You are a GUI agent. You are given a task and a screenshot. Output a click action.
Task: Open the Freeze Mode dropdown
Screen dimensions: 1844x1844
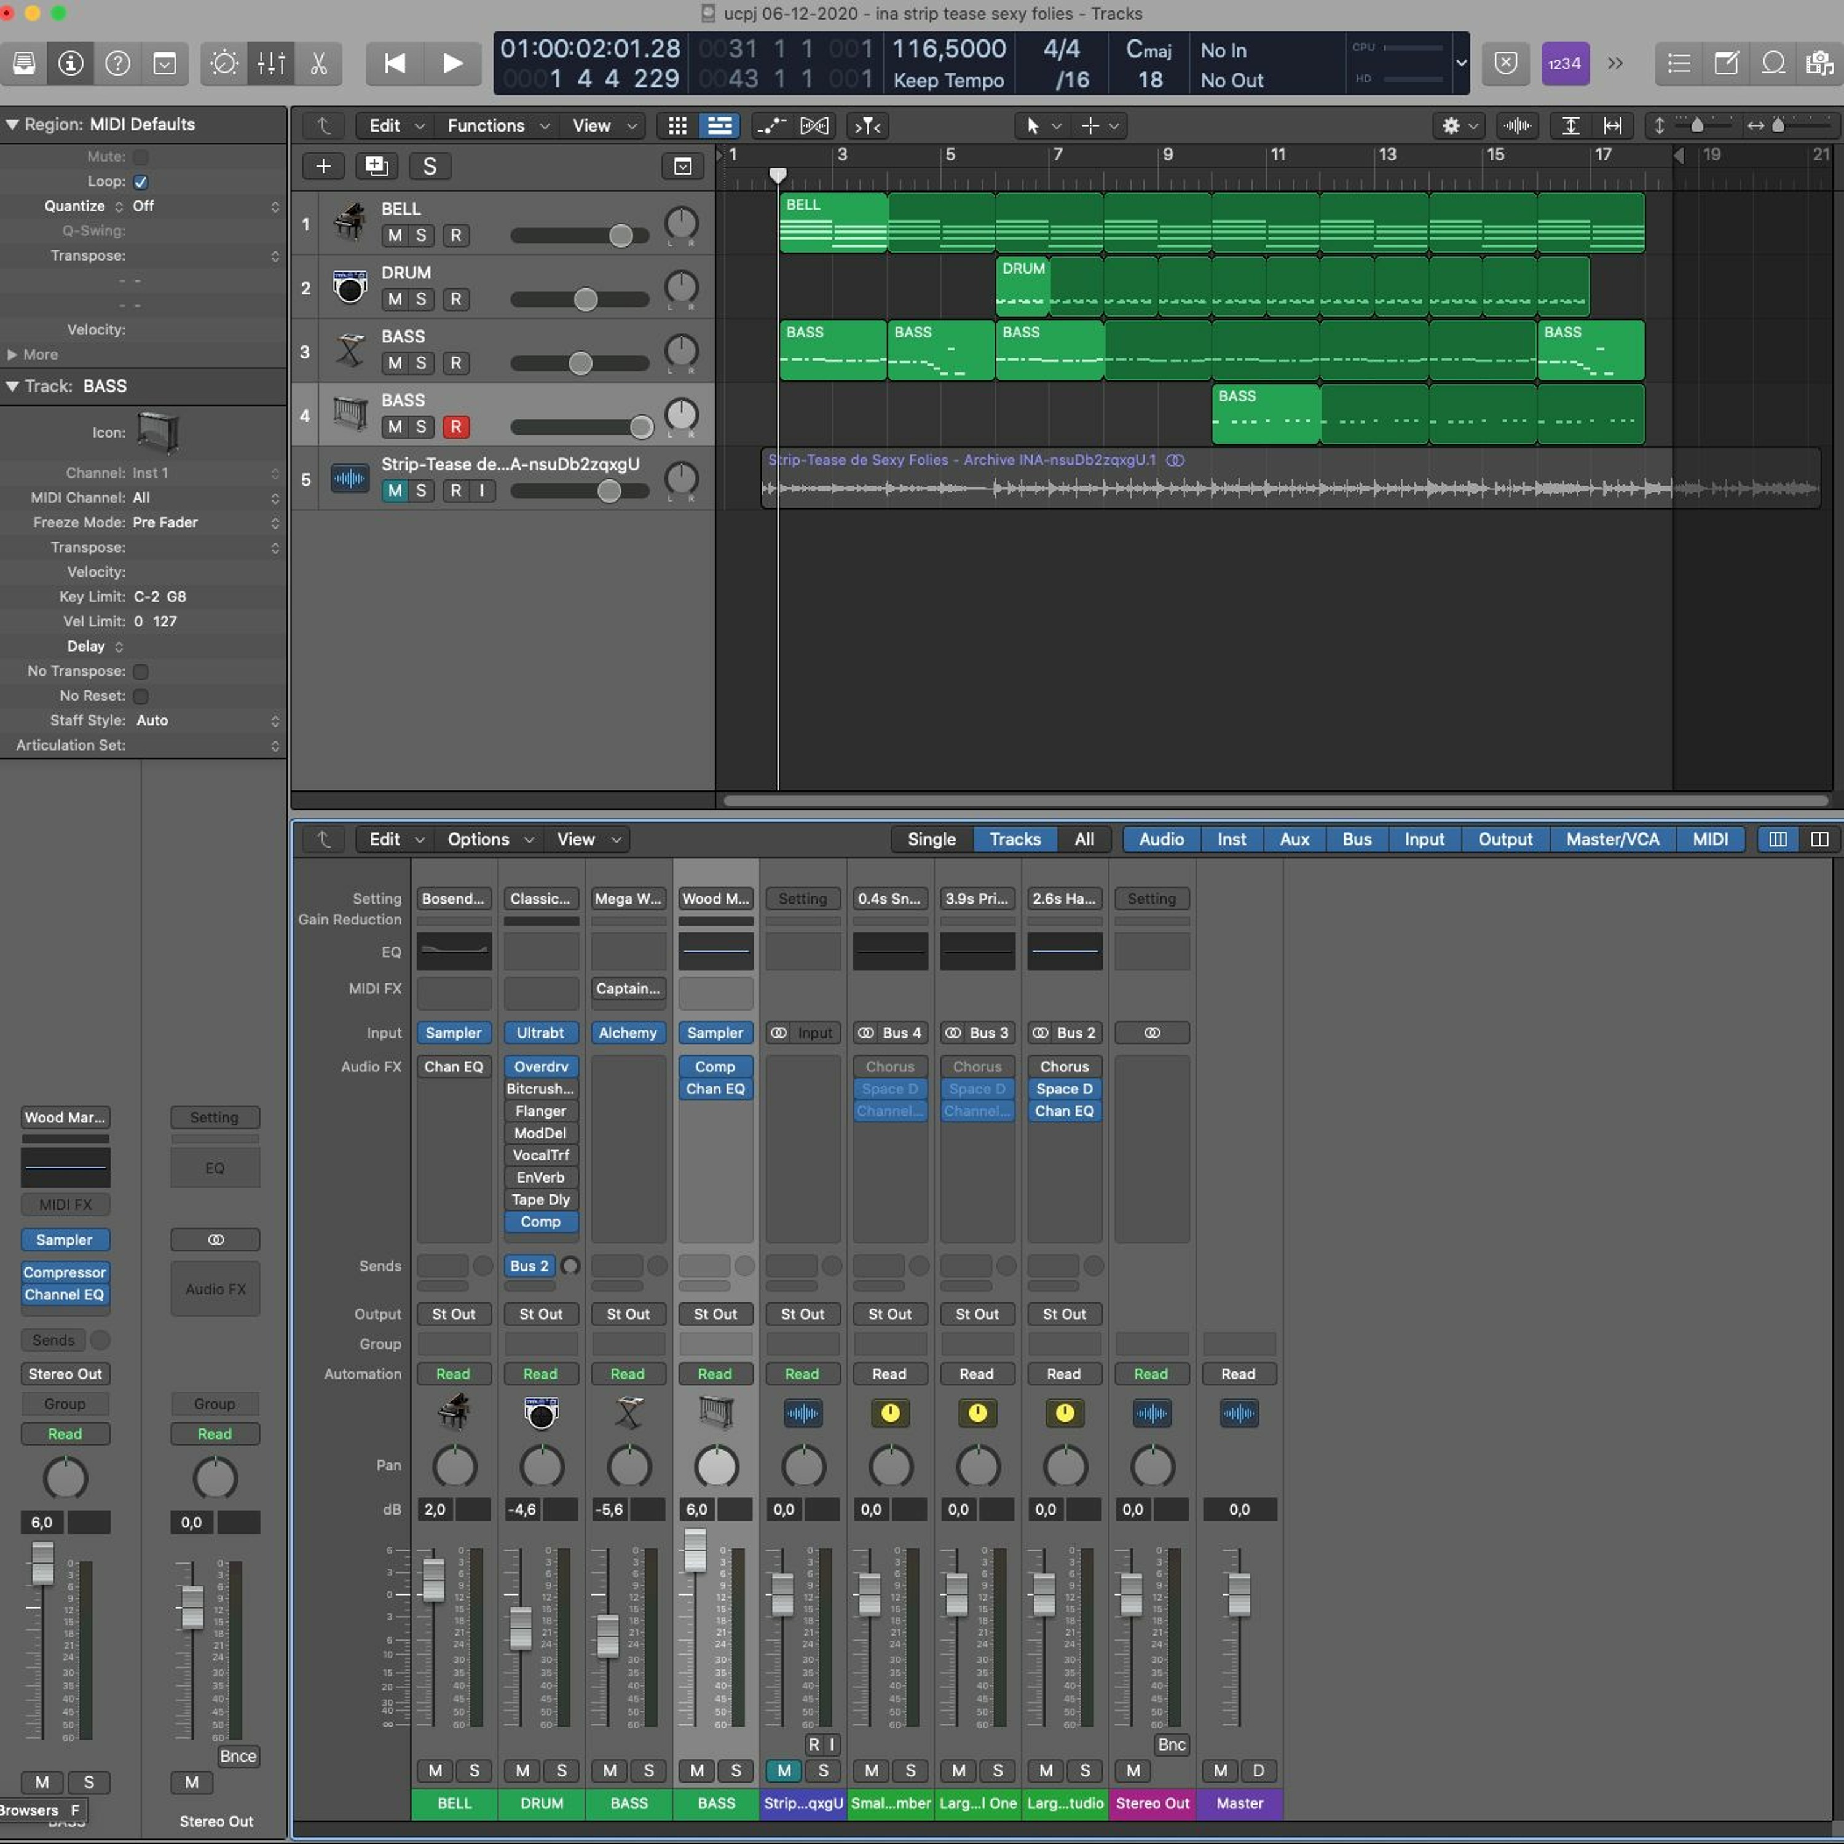(206, 522)
